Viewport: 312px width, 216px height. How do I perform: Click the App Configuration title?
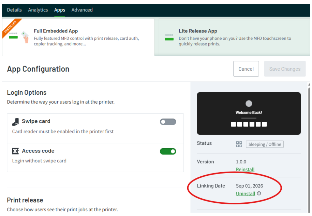(x=38, y=69)
